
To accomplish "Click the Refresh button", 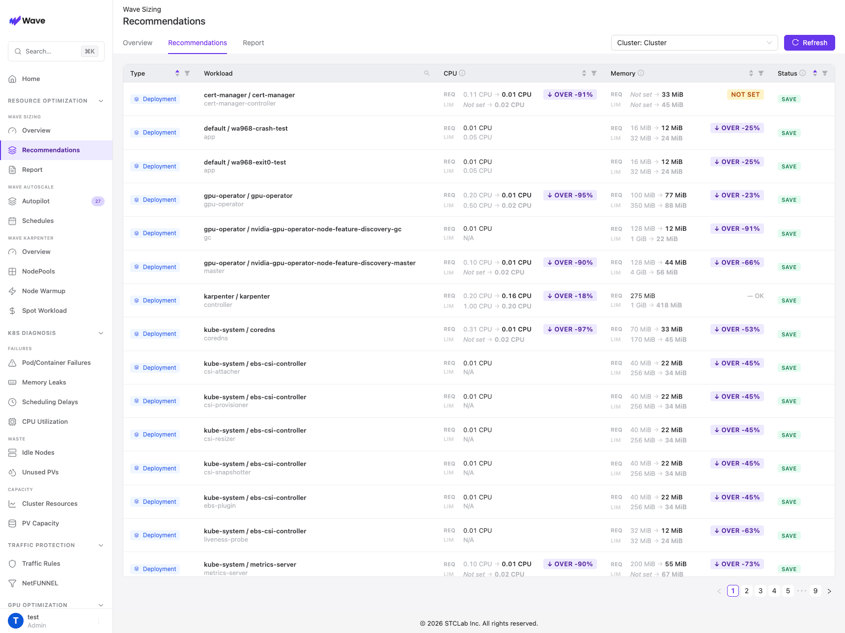I will click(809, 43).
